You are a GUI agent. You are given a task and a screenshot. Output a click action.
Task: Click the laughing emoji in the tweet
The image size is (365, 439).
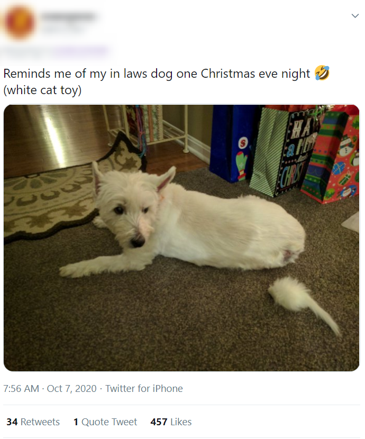(322, 74)
